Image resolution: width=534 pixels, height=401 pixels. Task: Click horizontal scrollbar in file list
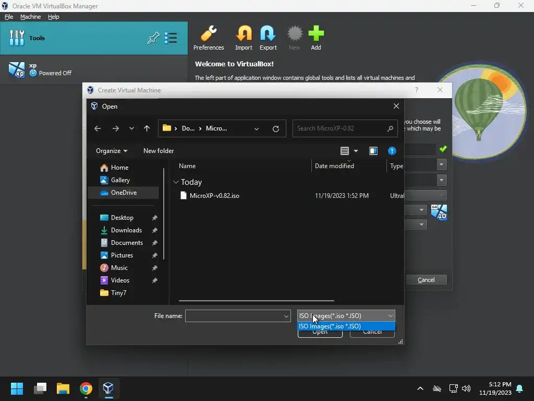click(x=256, y=301)
